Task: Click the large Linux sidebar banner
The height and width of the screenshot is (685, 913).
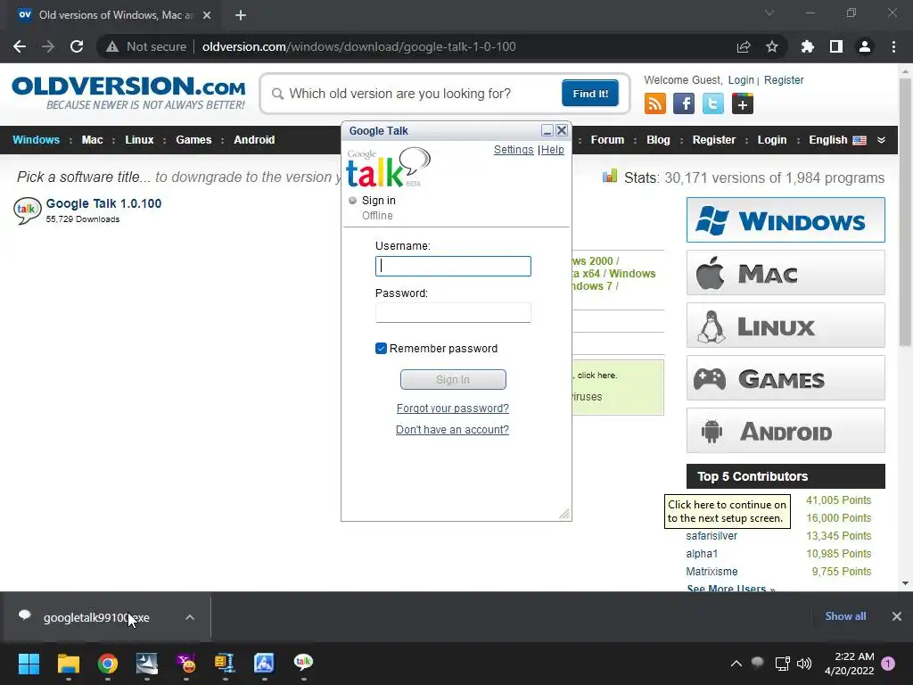Action: pos(786,325)
